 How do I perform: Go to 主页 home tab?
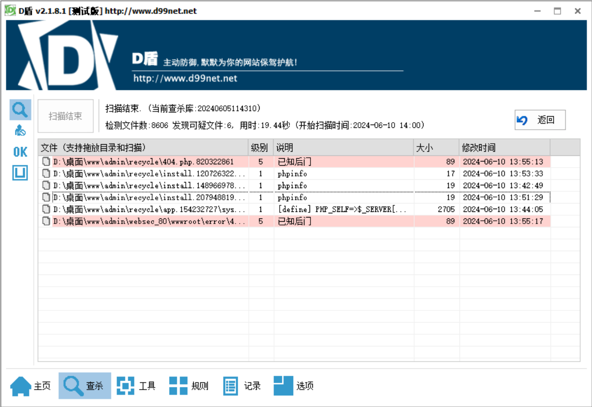31,386
